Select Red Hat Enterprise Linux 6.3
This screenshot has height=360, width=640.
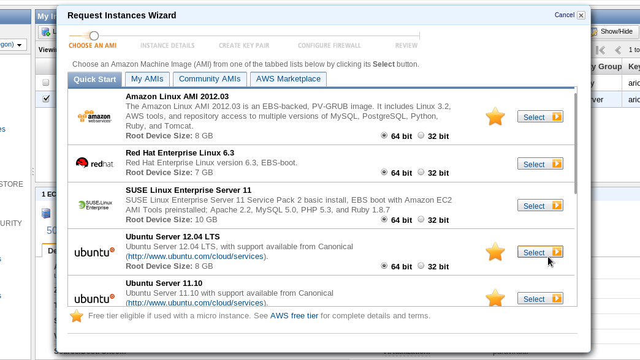540,164
